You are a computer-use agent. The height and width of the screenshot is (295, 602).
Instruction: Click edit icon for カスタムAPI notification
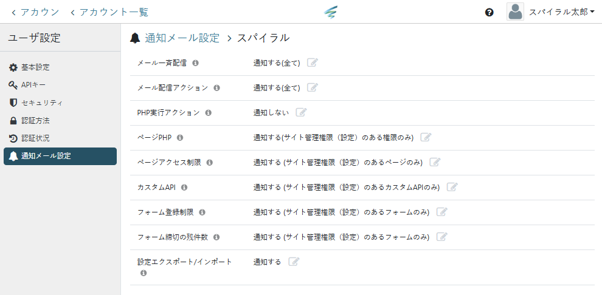point(452,187)
